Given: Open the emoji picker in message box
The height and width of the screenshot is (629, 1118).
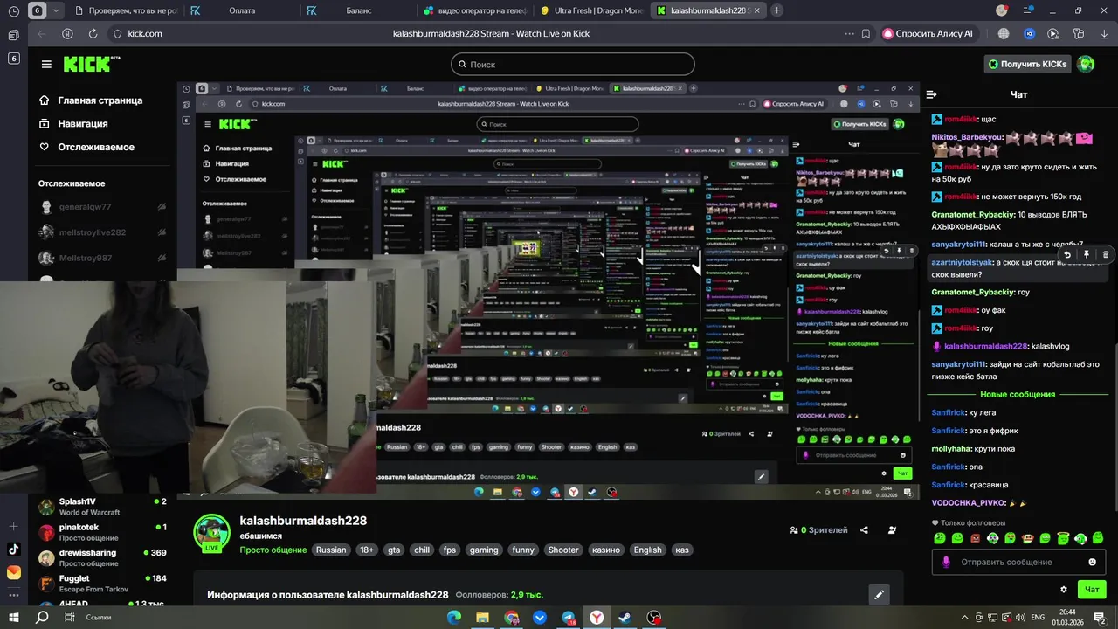Looking at the screenshot, I should (x=1092, y=562).
